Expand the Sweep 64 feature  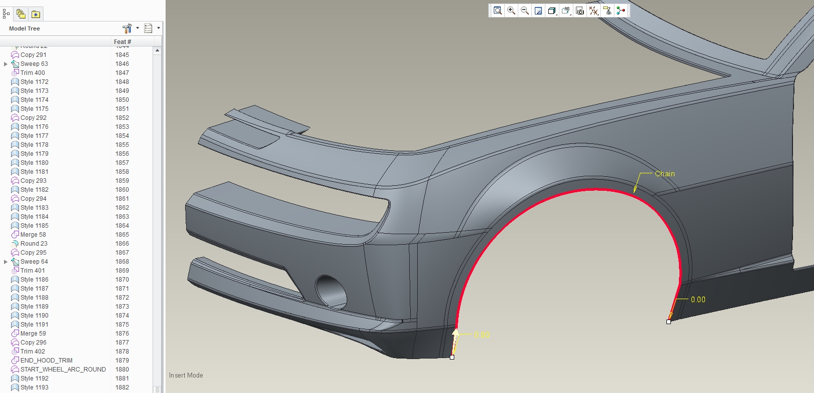(6, 262)
